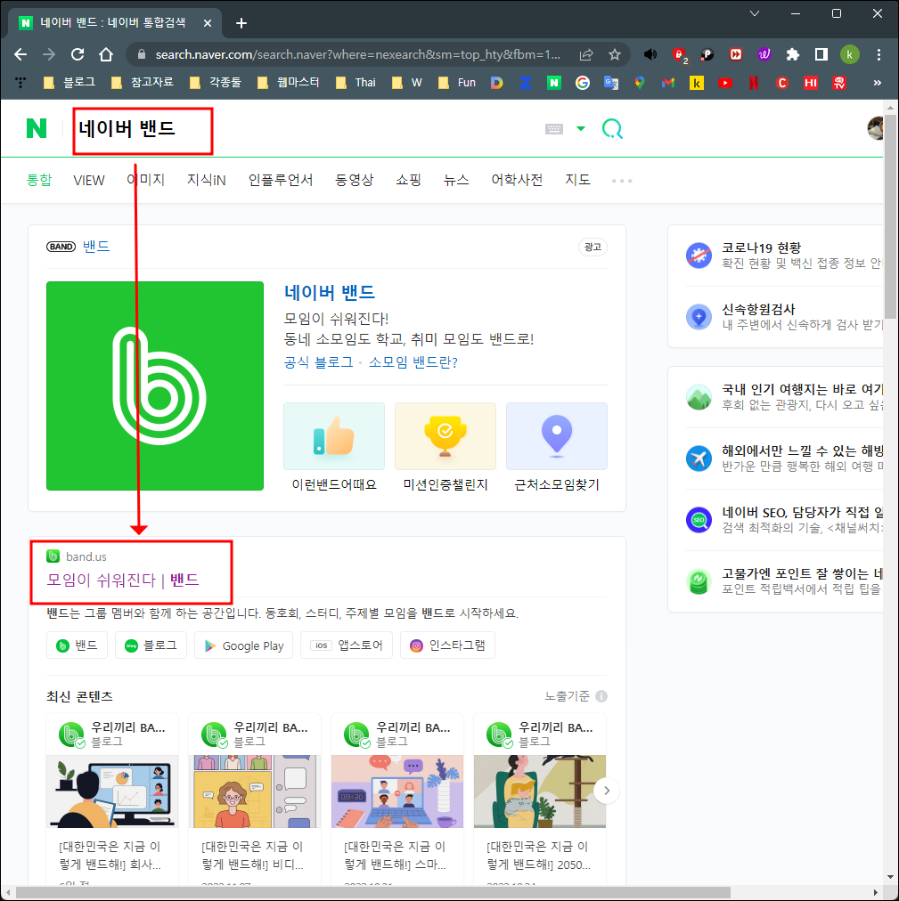The width and height of the screenshot is (899, 901).
Task: Show more bookmarks via the double chevron
Action: pos(877,82)
